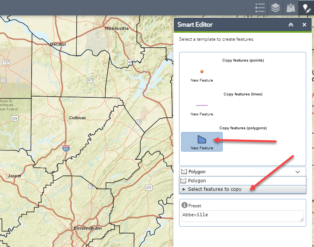
Task: Select the point New Feature template icon
Action: (x=201, y=71)
